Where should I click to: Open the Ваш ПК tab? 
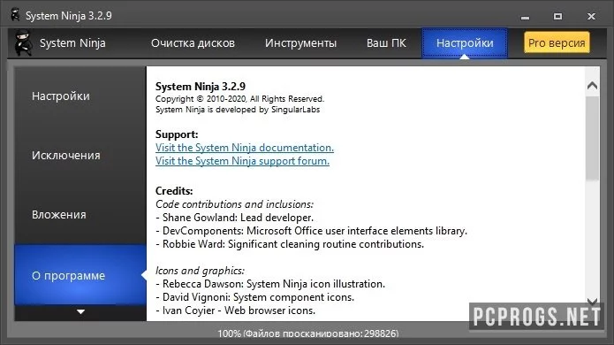pyautogui.click(x=386, y=43)
